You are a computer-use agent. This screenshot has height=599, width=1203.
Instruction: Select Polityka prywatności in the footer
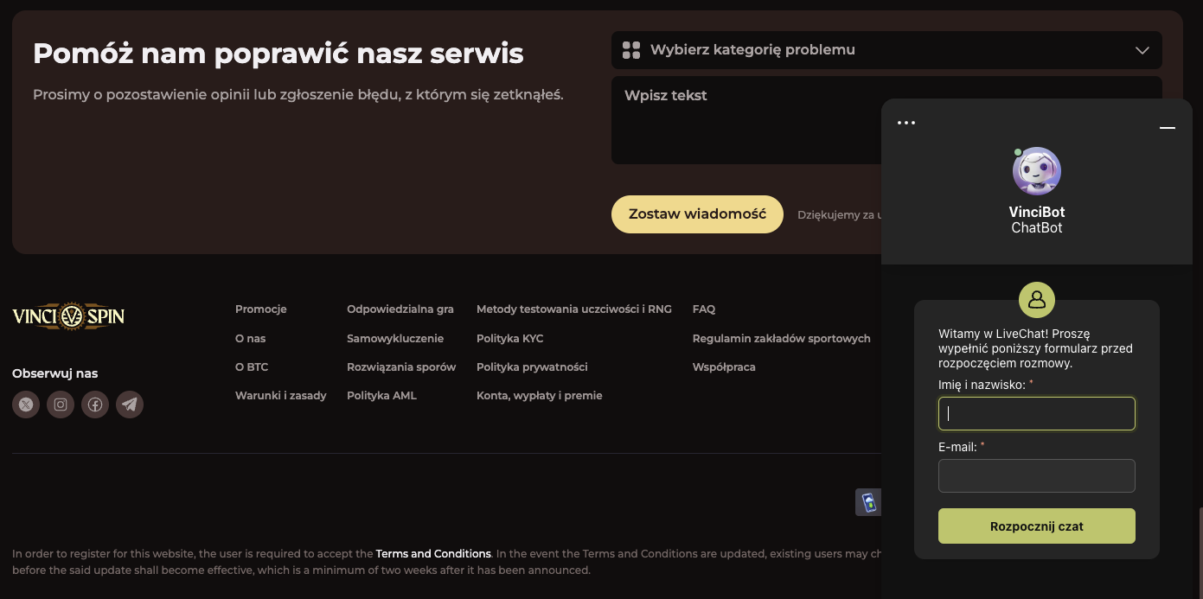[532, 366]
